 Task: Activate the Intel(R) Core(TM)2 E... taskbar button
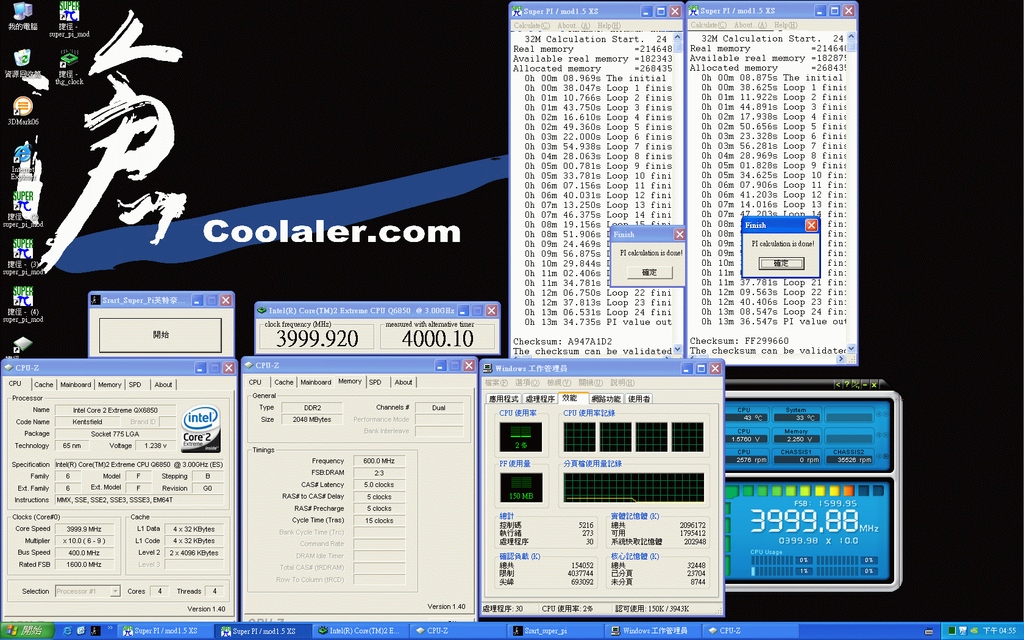point(360,631)
